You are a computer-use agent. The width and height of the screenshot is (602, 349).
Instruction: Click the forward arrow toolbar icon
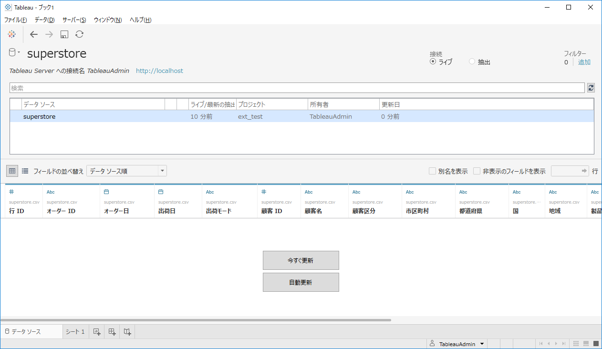[49, 34]
